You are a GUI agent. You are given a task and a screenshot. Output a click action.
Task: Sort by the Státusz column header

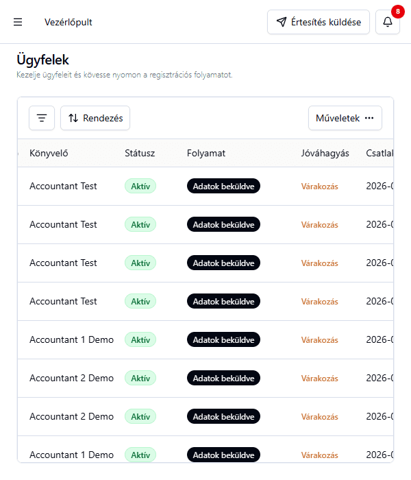click(x=140, y=153)
